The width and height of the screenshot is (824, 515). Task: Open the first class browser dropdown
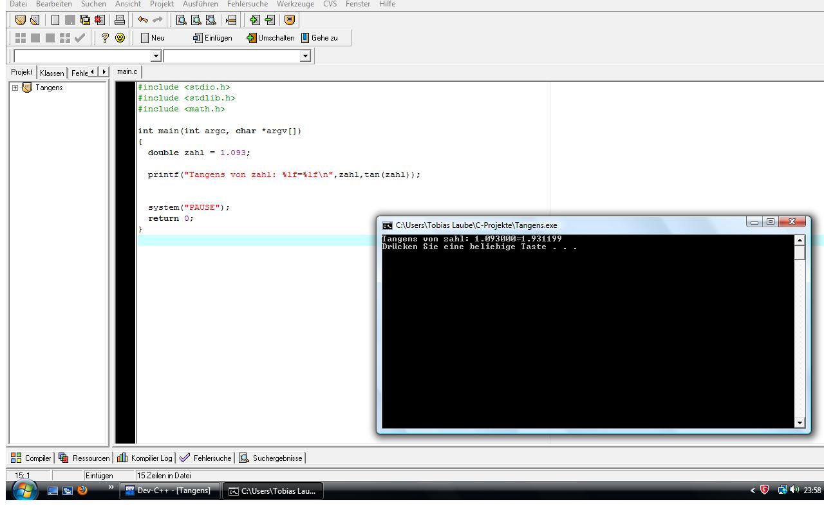coord(155,57)
